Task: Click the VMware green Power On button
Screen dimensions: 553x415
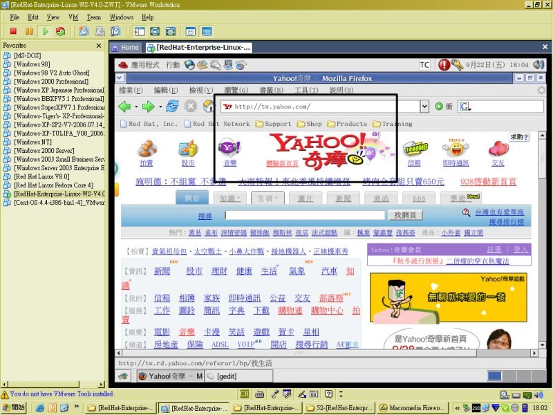Action: click(46, 31)
